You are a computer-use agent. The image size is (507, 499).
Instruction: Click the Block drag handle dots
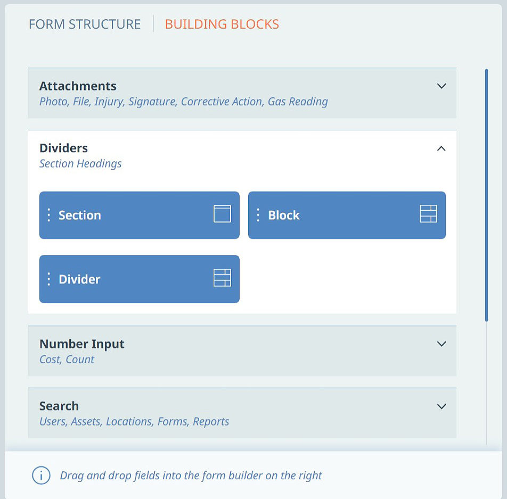click(x=258, y=215)
